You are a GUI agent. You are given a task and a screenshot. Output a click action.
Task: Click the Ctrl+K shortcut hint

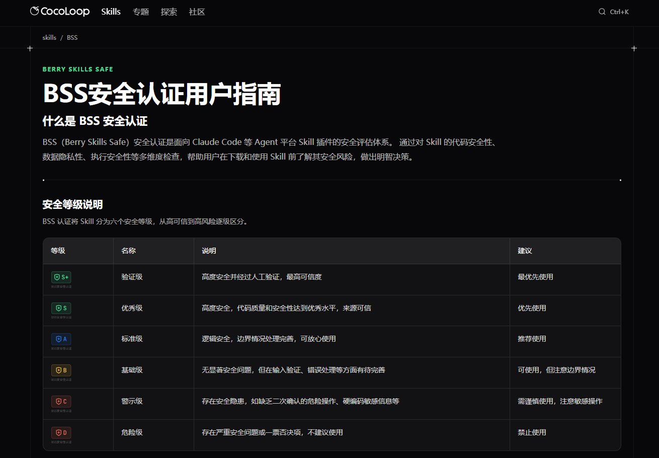(x=619, y=12)
